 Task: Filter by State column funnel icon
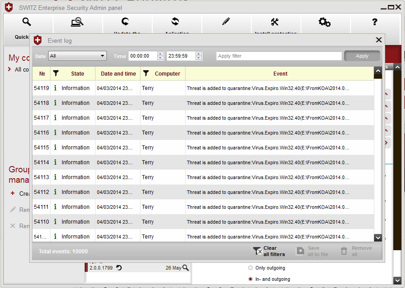tap(56, 73)
